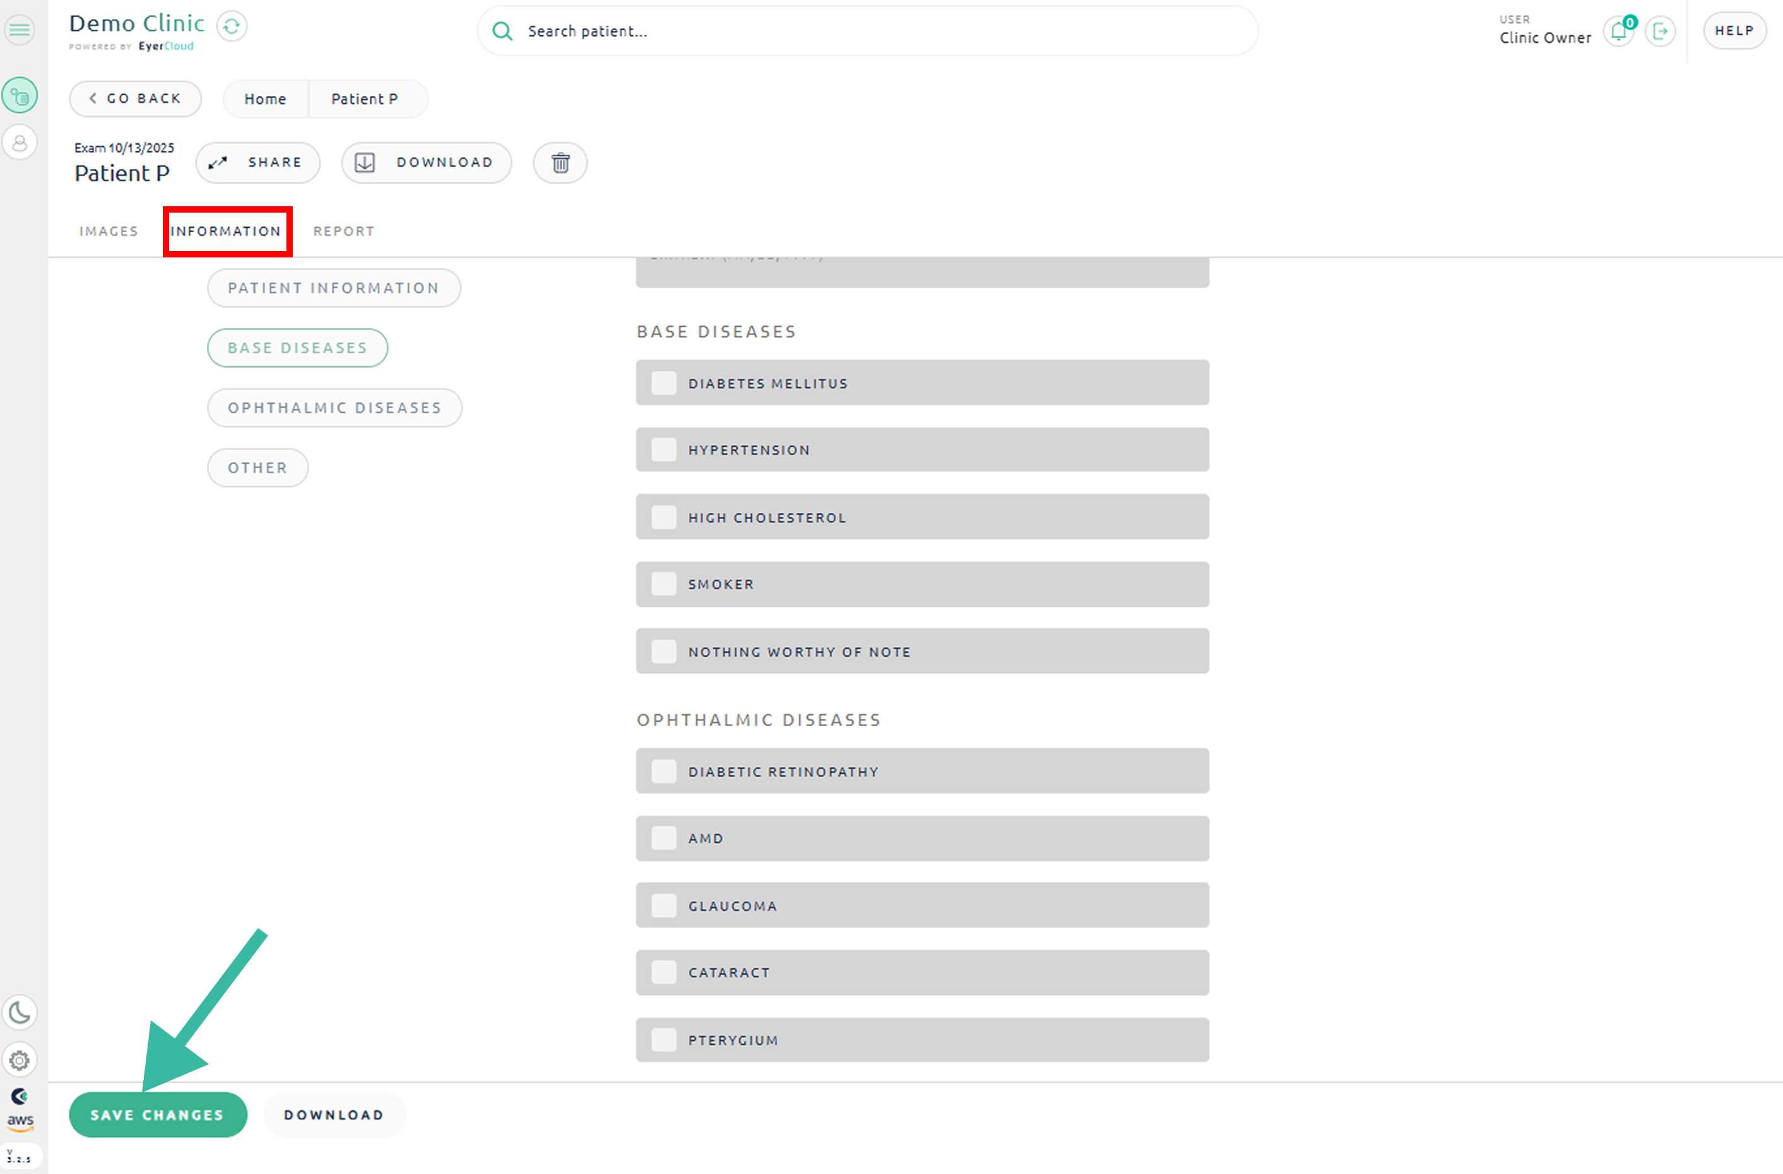Screen dimensions: 1783x1174
Task: Click the Home breadcrumb link
Action: [265, 100]
